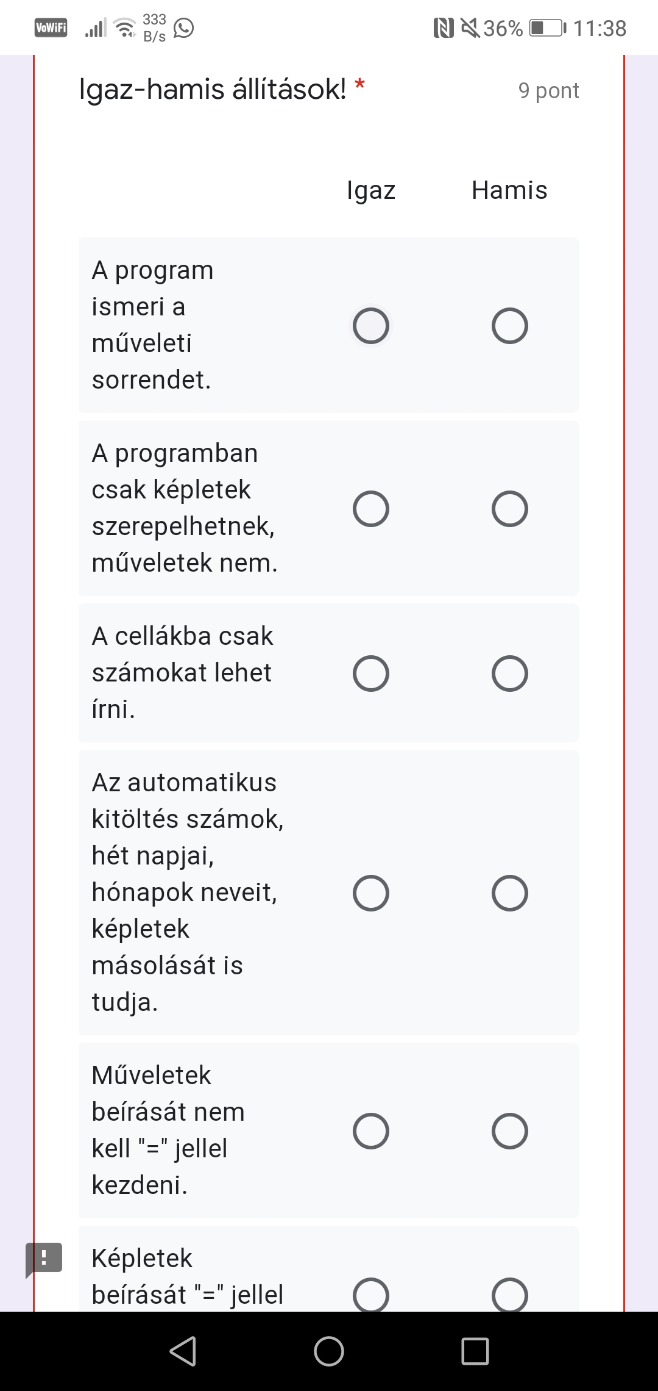Tap the WhatsApp notification icon in status bar
Screen dimensions: 658x1391
click(183, 28)
